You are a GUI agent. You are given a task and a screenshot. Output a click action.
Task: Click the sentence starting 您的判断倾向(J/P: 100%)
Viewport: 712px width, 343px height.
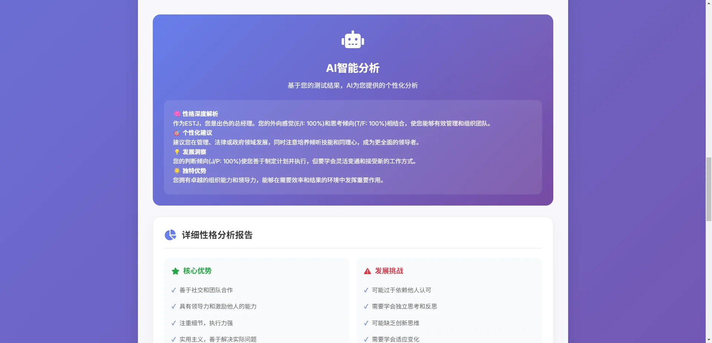point(296,161)
